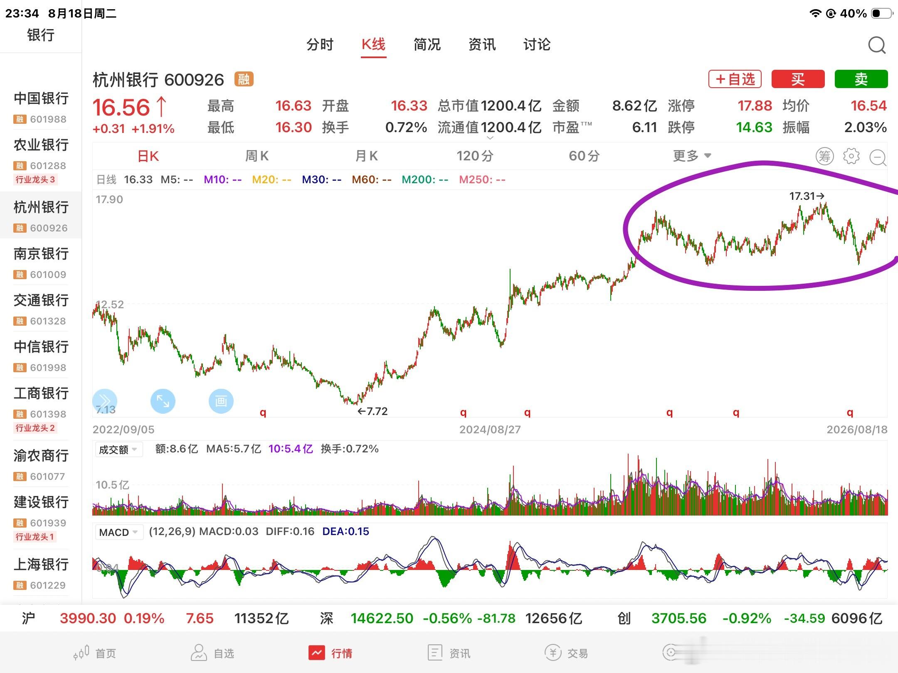Select 南京银行 in the bank list
Image resolution: width=898 pixels, height=673 pixels.
click(x=41, y=262)
